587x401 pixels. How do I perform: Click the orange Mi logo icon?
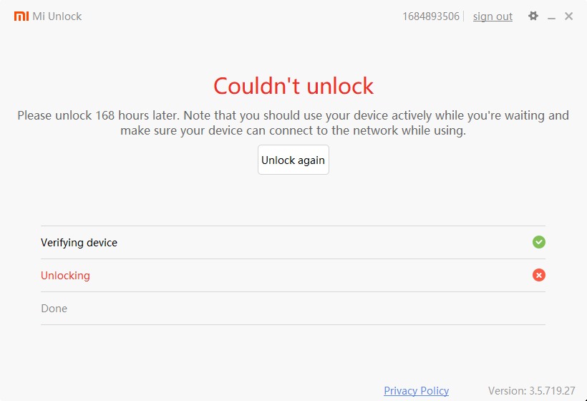pyautogui.click(x=21, y=16)
